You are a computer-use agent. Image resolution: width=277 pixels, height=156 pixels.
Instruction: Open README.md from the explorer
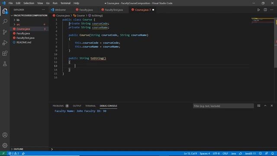click(x=29, y=42)
